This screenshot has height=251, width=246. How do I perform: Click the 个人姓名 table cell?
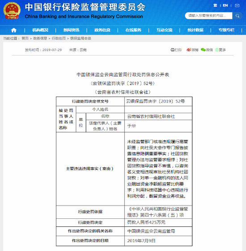[x=100, y=110]
